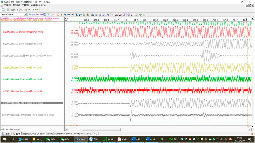Click the yellow icon at toolbar end
Viewport: 255px width, 143px height.
(x=144, y=14)
